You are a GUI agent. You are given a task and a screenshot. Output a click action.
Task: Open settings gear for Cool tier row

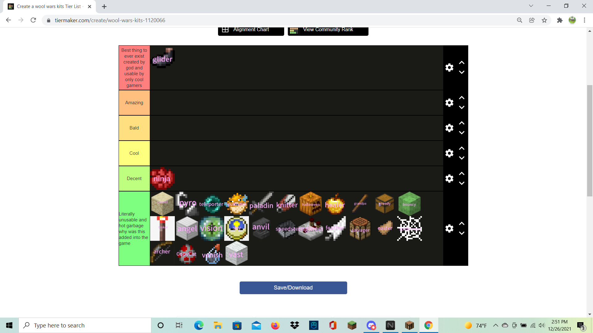[x=449, y=153]
